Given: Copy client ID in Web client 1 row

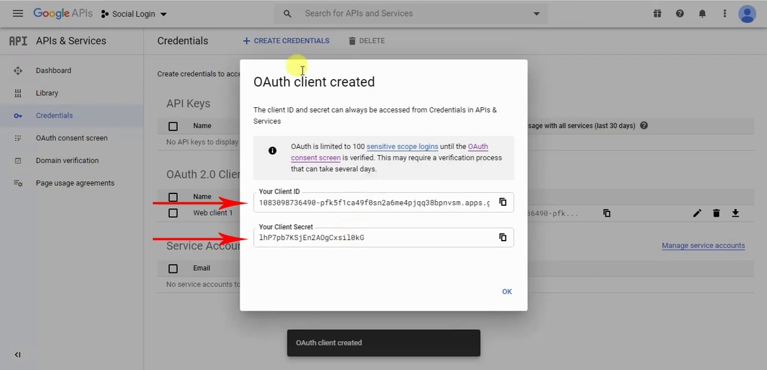Looking at the screenshot, I should (x=607, y=213).
